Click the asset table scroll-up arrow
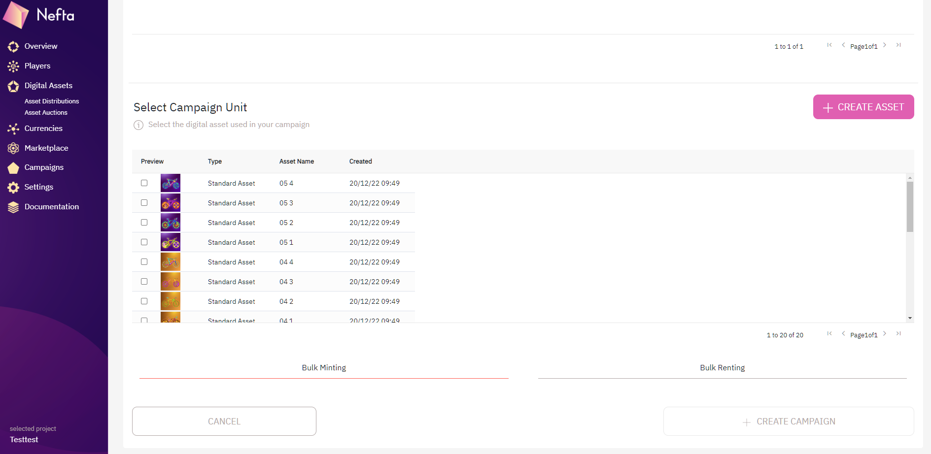Screen dimensions: 931x454 coord(910,177)
